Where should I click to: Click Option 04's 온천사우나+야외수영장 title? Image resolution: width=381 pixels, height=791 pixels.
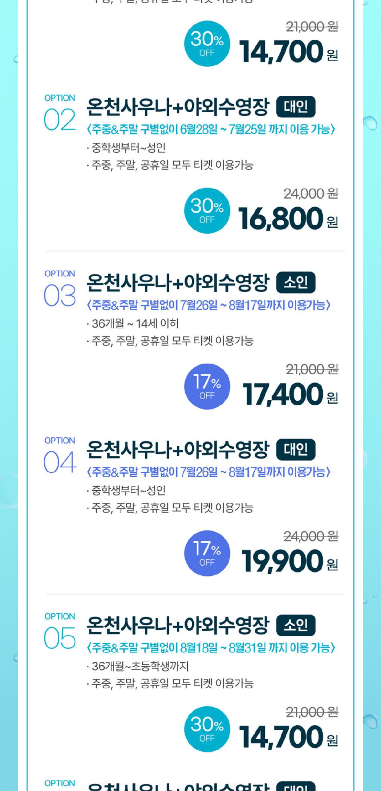178,450
